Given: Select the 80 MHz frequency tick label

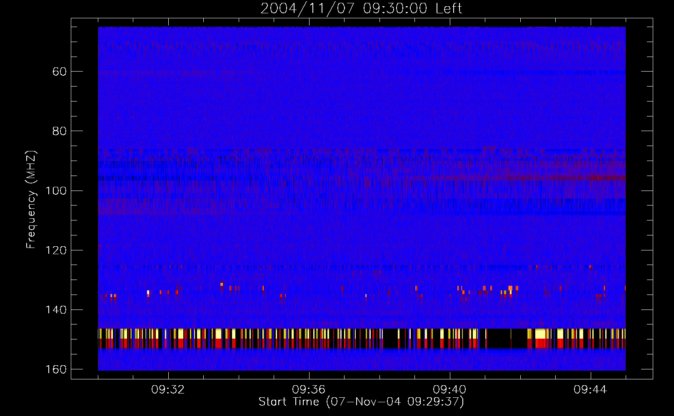Looking at the screenshot, I should [60, 131].
